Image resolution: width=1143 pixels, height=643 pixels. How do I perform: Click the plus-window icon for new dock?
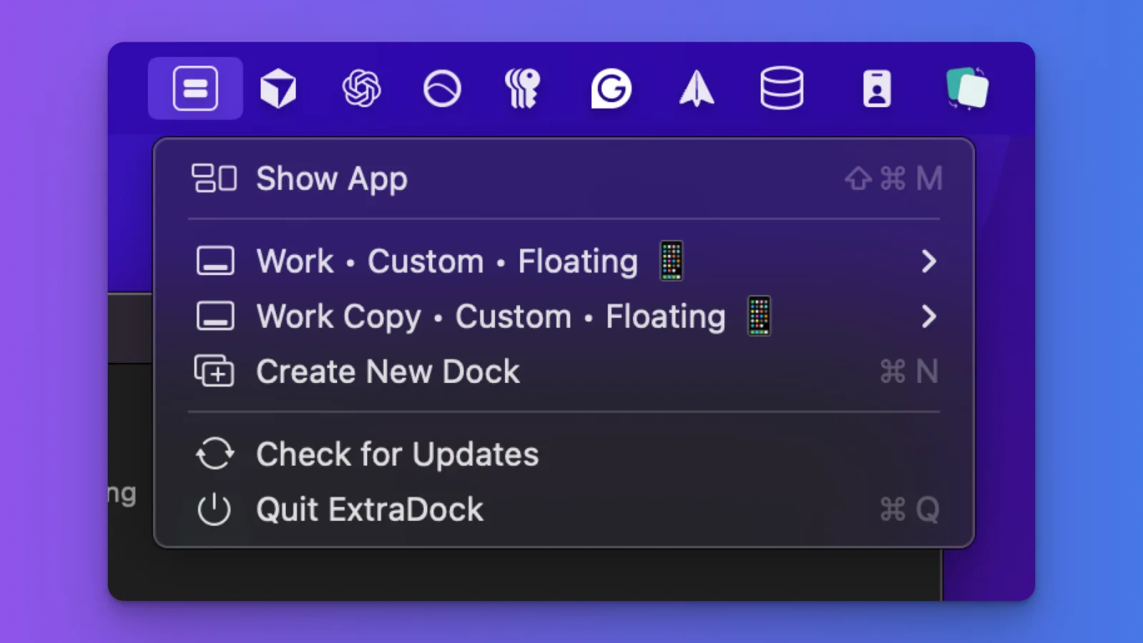214,372
